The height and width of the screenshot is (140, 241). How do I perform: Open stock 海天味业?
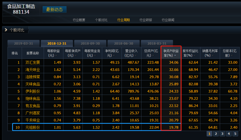(x=33, y=70)
